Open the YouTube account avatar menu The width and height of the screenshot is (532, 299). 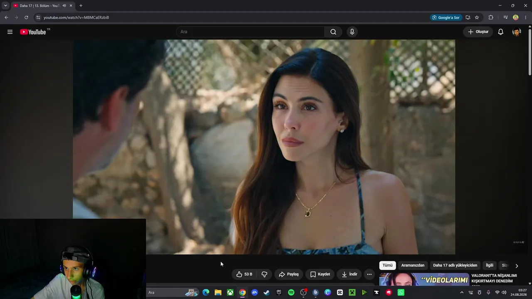pos(517,32)
